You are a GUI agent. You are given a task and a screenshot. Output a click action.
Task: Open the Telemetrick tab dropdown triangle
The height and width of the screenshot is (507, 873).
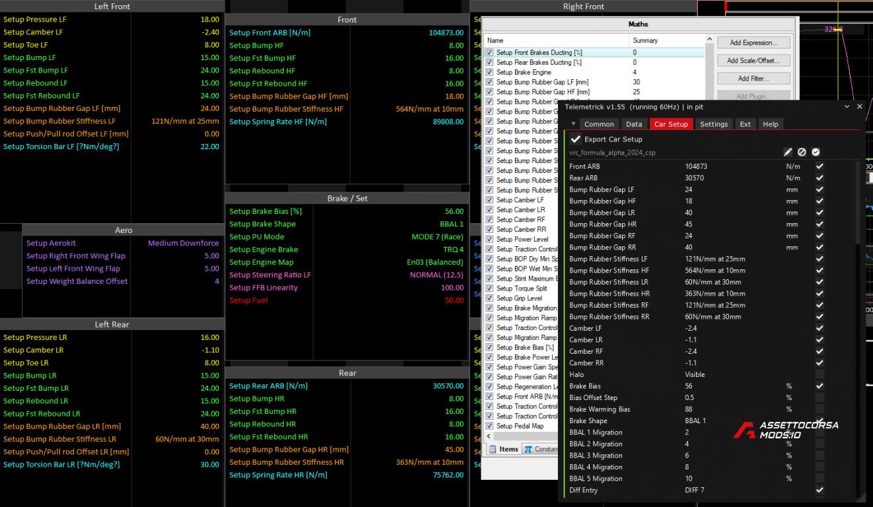pyautogui.click(x=573, y=124)
